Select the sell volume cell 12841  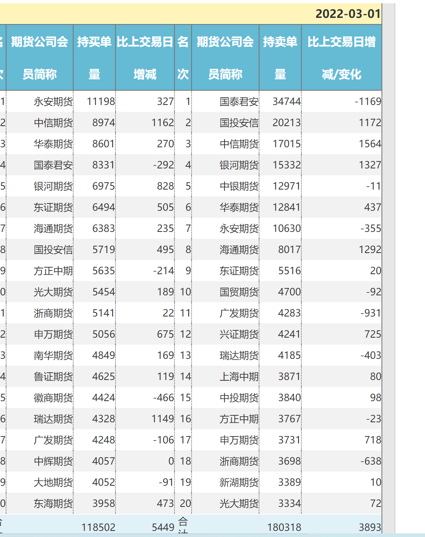tap(280, 207)
